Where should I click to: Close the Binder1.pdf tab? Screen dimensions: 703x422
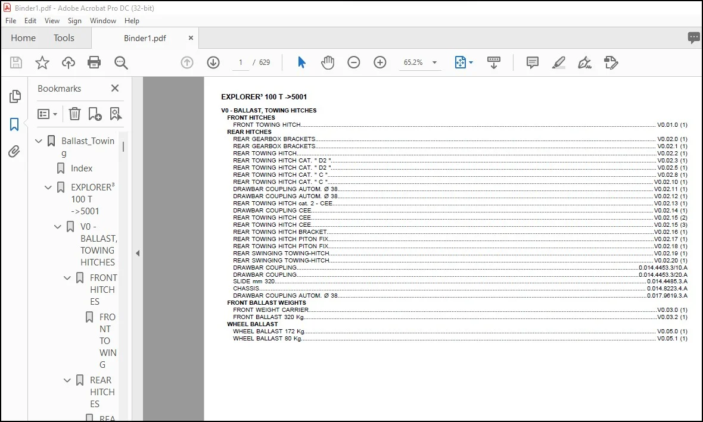(x=191, y=38)
